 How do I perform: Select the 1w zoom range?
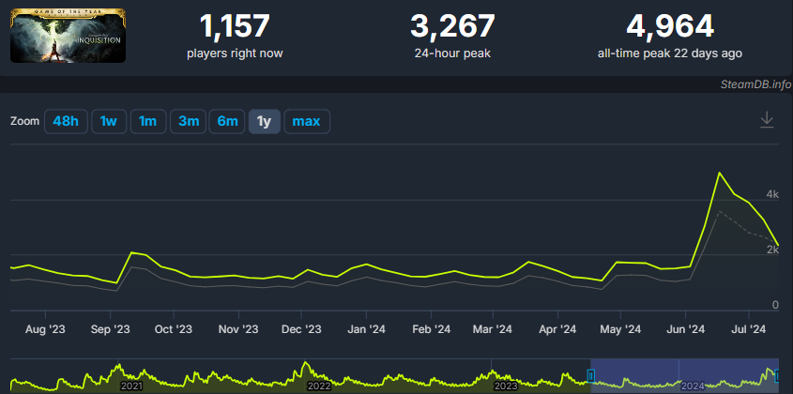(108, 121)
